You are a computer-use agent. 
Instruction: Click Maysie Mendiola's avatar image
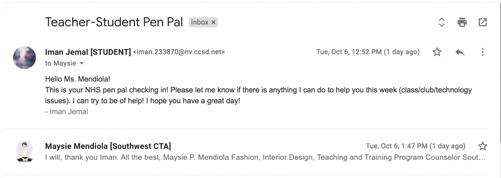coord(25,151)
